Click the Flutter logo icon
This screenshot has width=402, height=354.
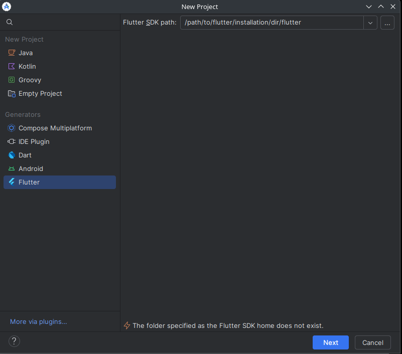(12, 182)
